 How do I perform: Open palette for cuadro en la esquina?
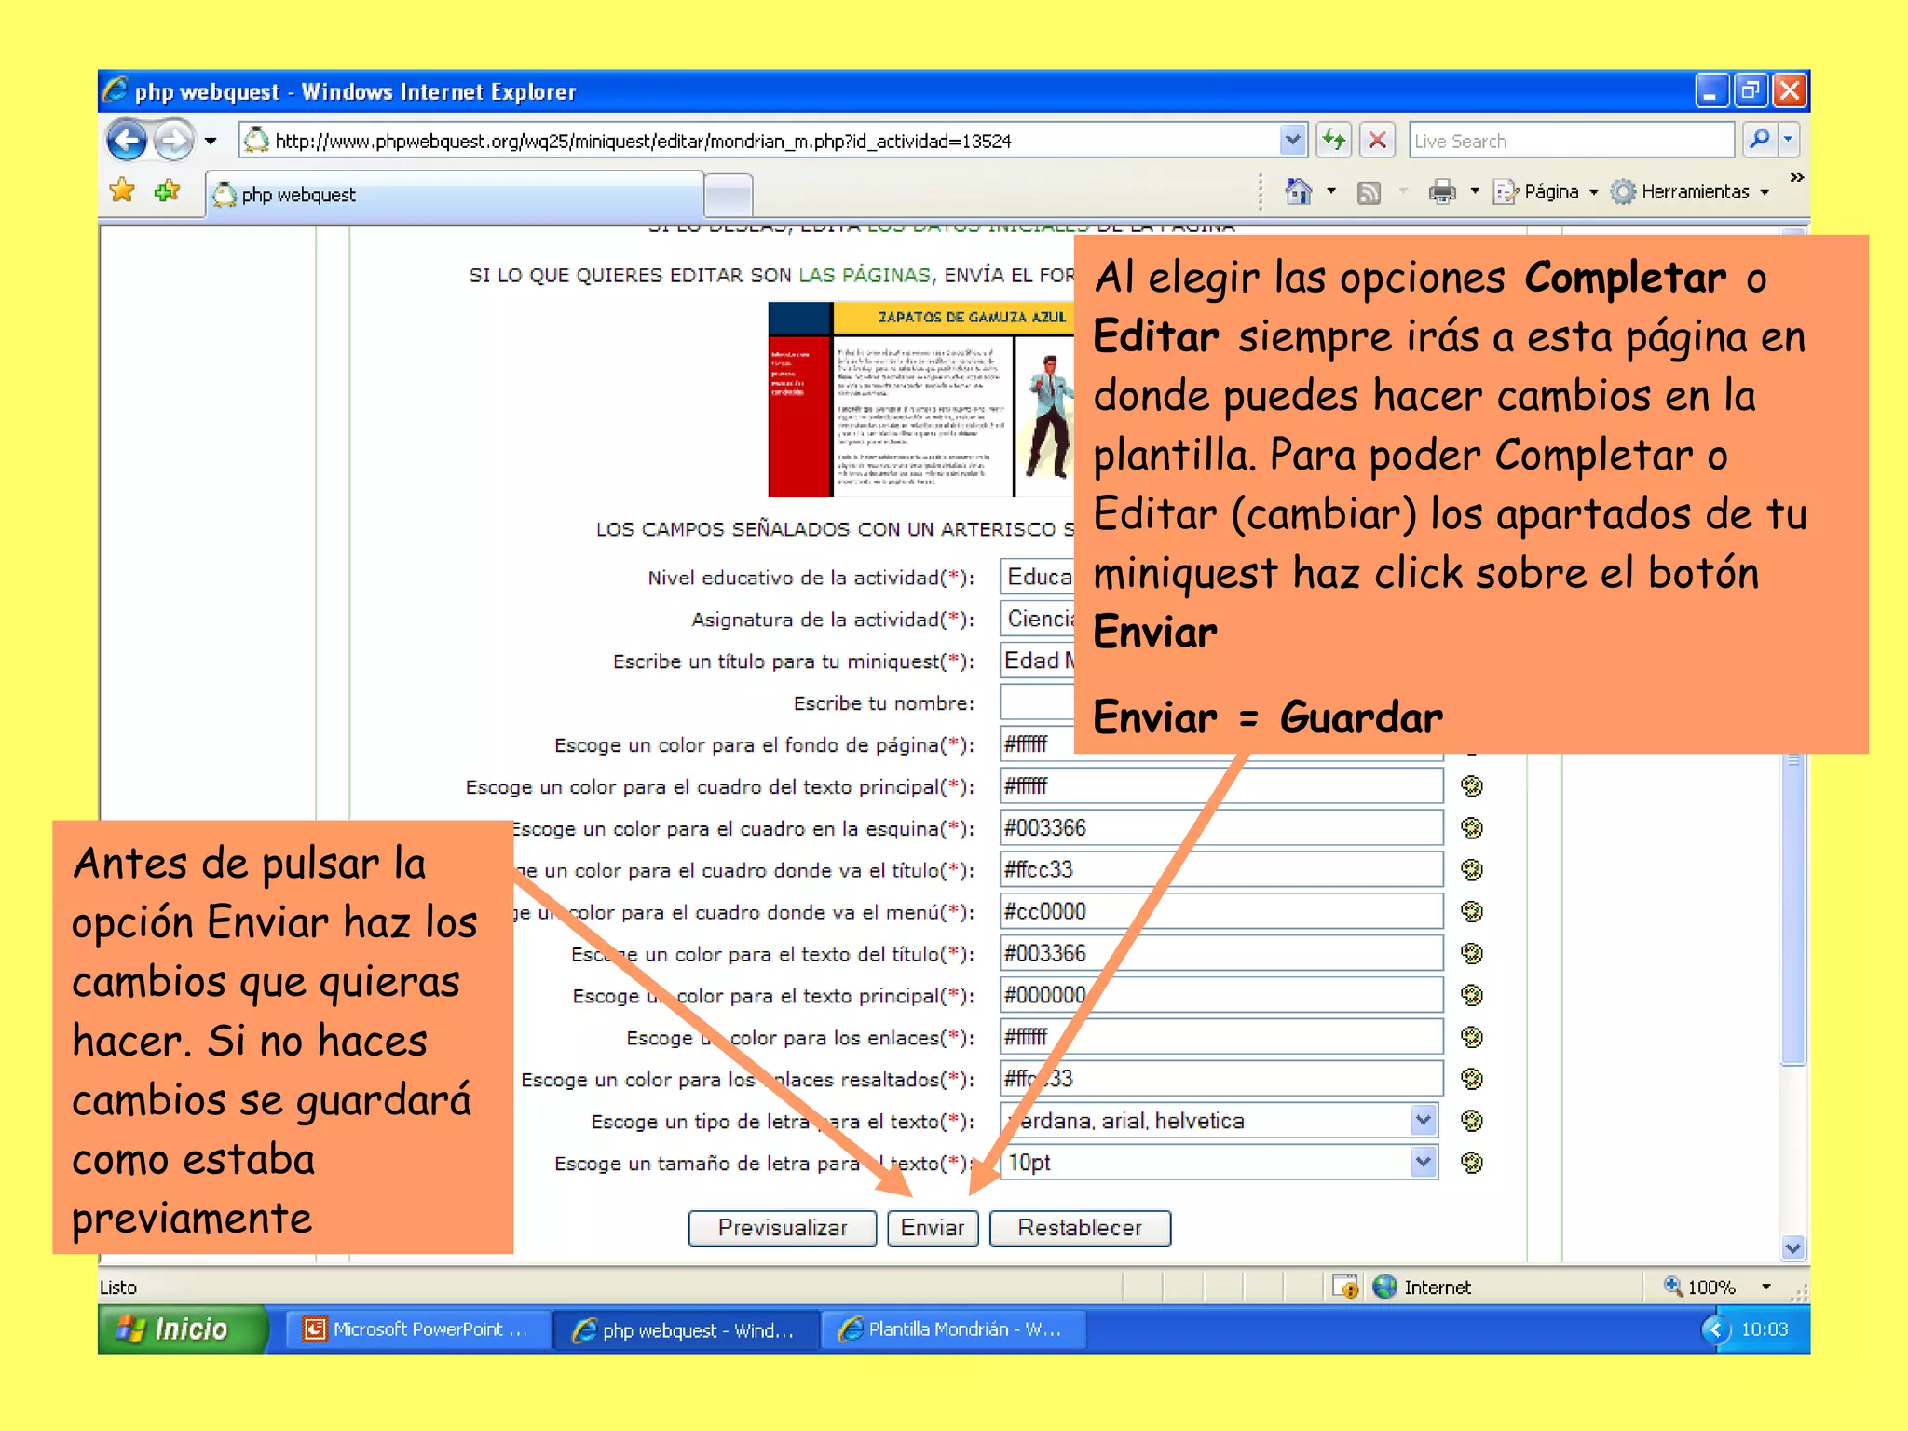click(x=1472, y=828)
